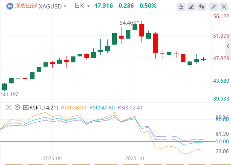Open the indicator line chart tool
The image size is (231, 165).
pos(181,7)
